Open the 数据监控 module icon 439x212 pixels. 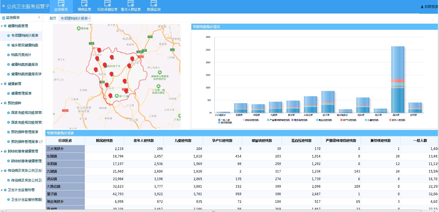point(154,4)
